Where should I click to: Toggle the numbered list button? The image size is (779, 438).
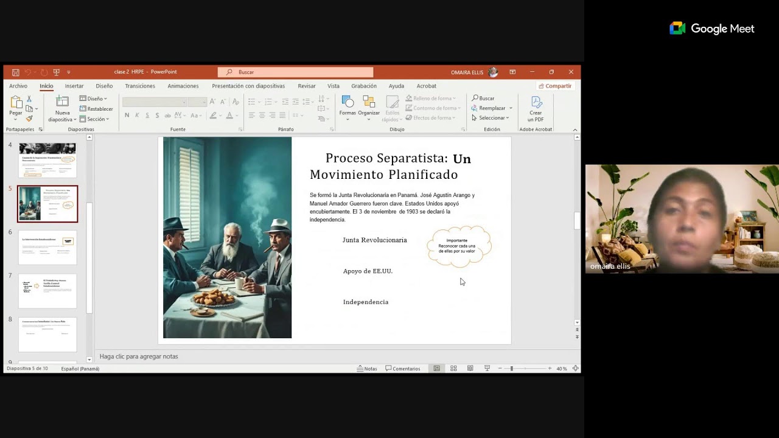(x=268, y=102)
